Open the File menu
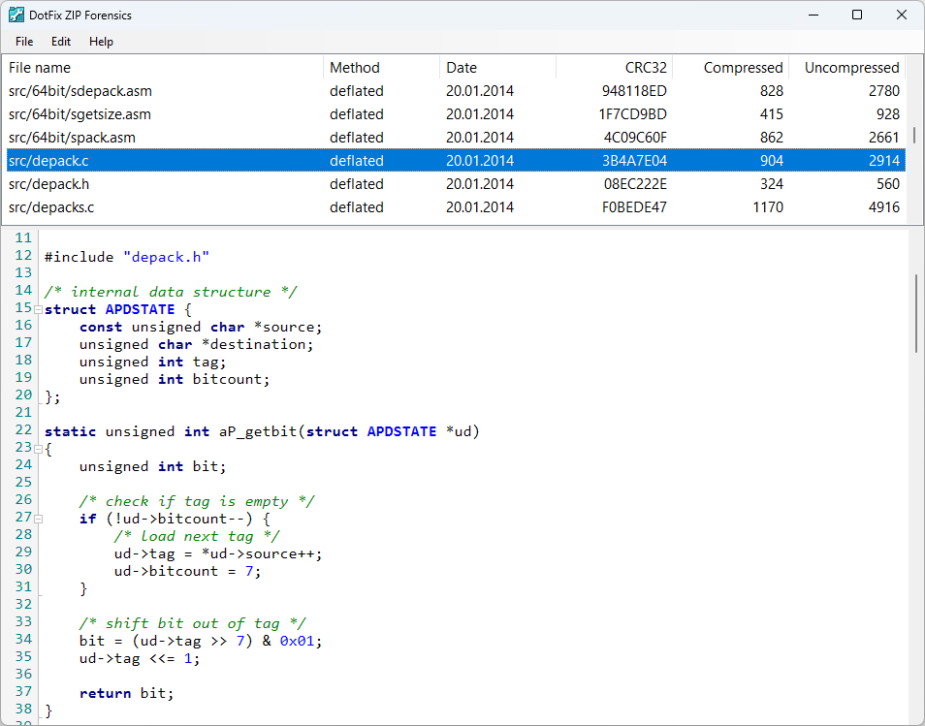Screen dimensions: 925x726 pos(24,42)
